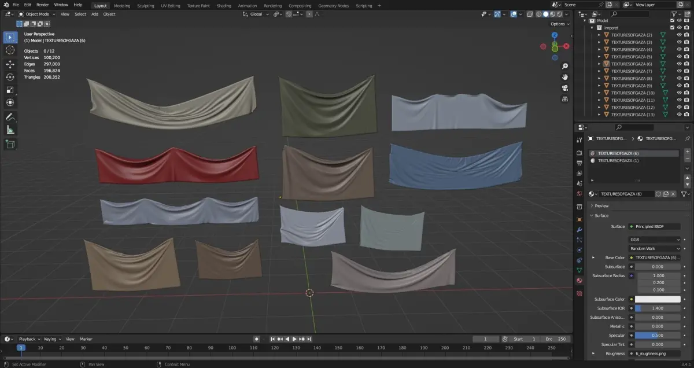This screenshot has height=368, width=694.
Task: Uncheck the Model collection checkbox
Action: (x=671, y=20)
